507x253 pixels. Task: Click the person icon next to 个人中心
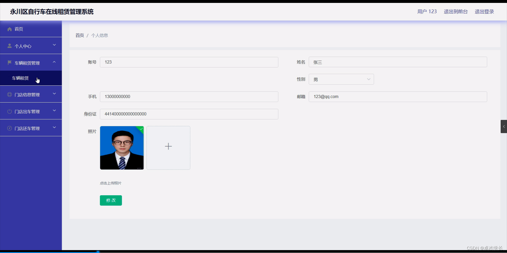pyautogui.click(x=10, y=46)
